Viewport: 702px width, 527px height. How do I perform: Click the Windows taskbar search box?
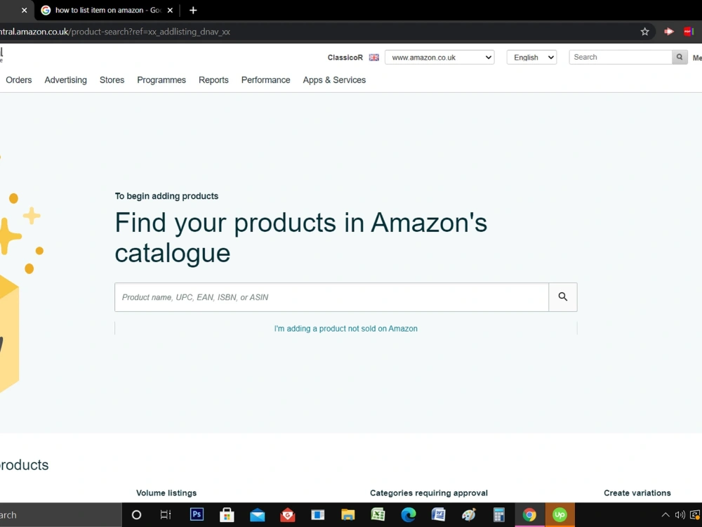point(60,515)
